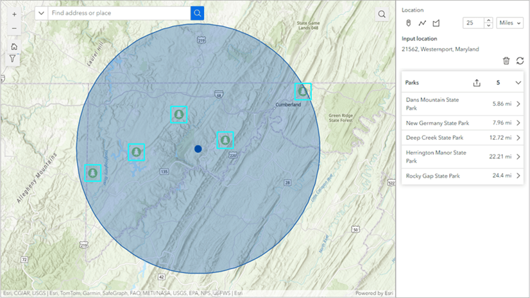Click the 22.21 mi distance value

[x=500, y=156]
